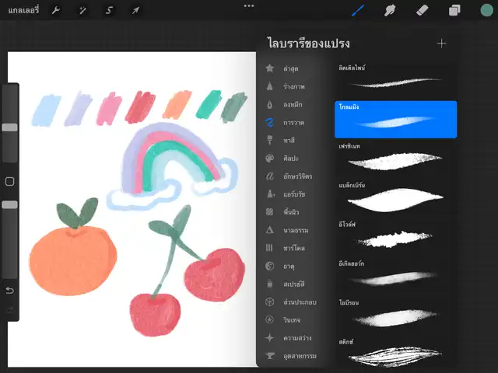Open the Actions wrench menu
This screenshot has width=498, height=373.
(x=56, y=10)
